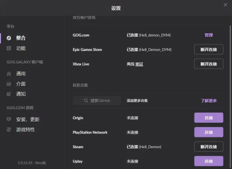
Task: Click the 介面 window icon
Action: (9, 84)
